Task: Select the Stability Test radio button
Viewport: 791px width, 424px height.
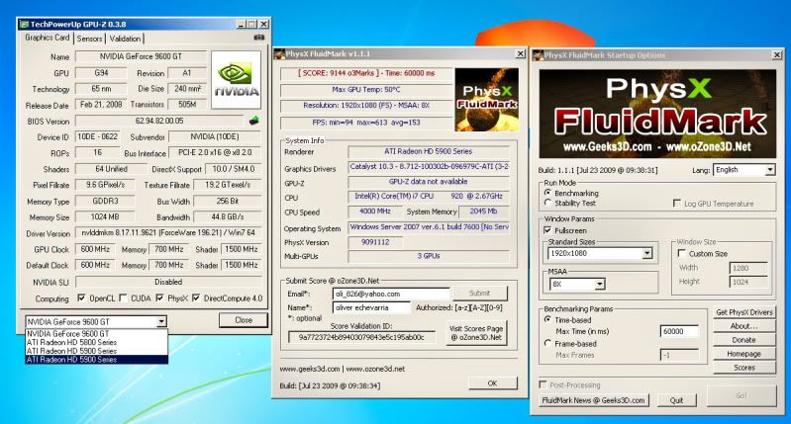Action: [x=549, y=203]
